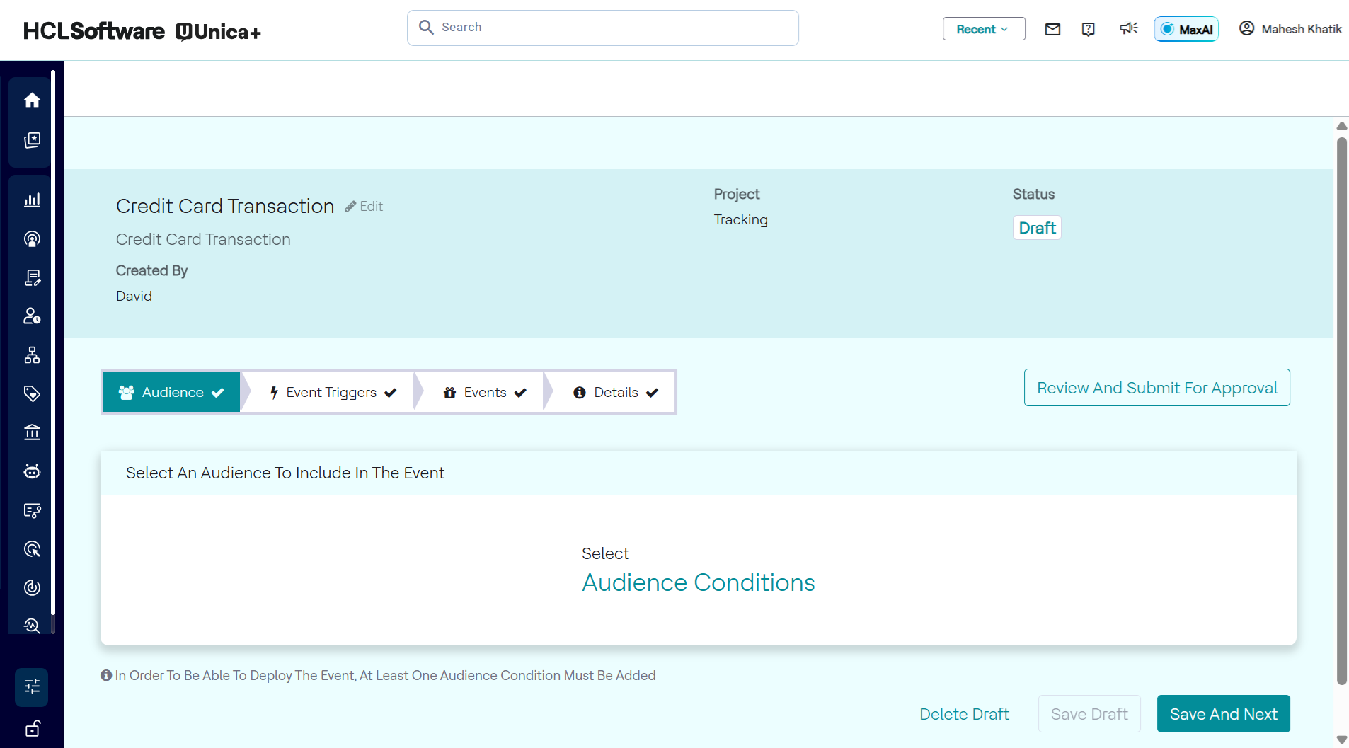This screenshot has width=1349, height=748.
Task: Switch to the Event Triggers step tab
Action: 332,392
